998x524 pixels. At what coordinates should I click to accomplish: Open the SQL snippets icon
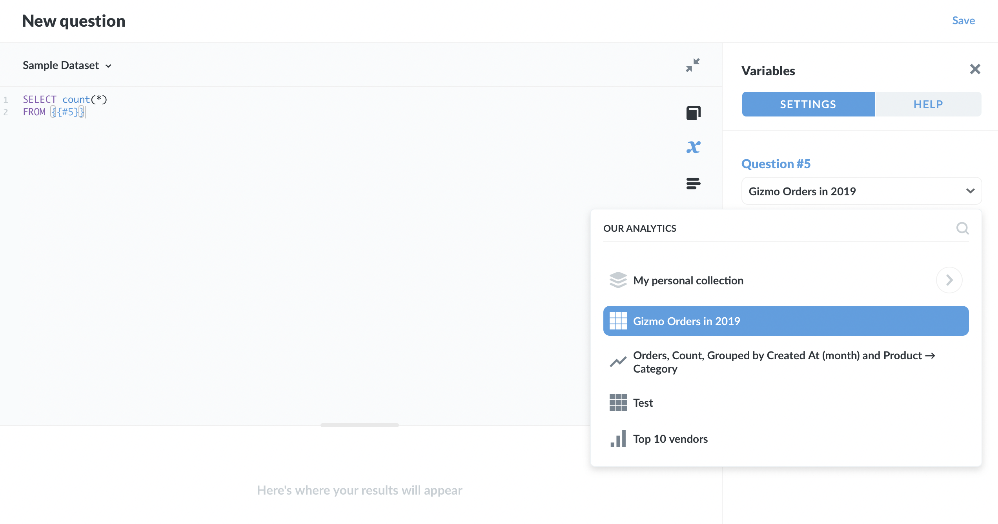693,183
